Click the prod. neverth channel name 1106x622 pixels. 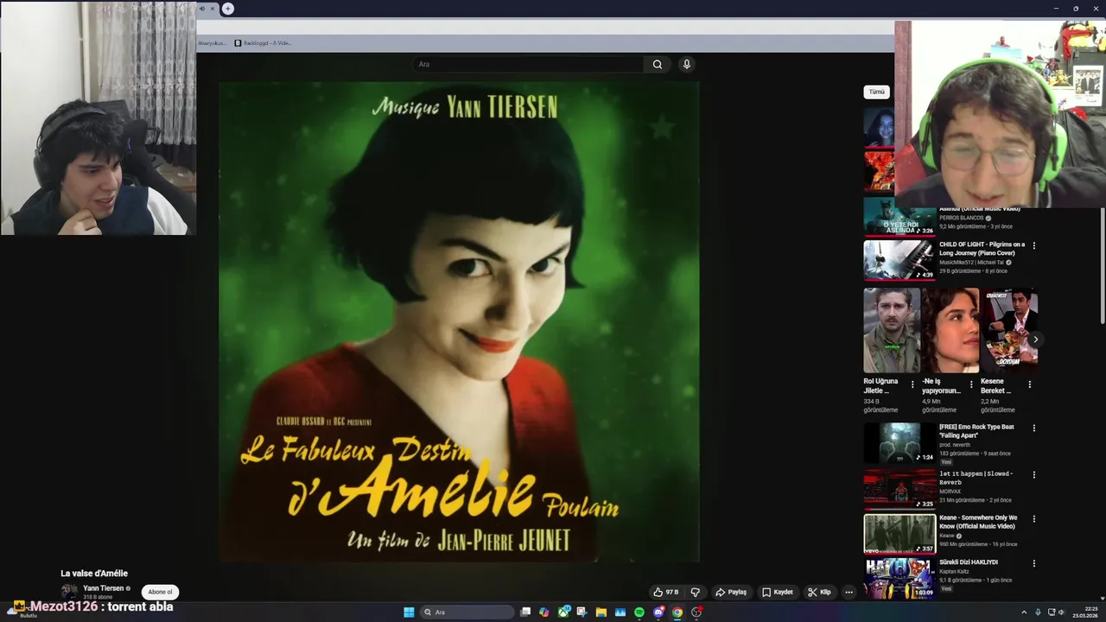click(955, 445)
